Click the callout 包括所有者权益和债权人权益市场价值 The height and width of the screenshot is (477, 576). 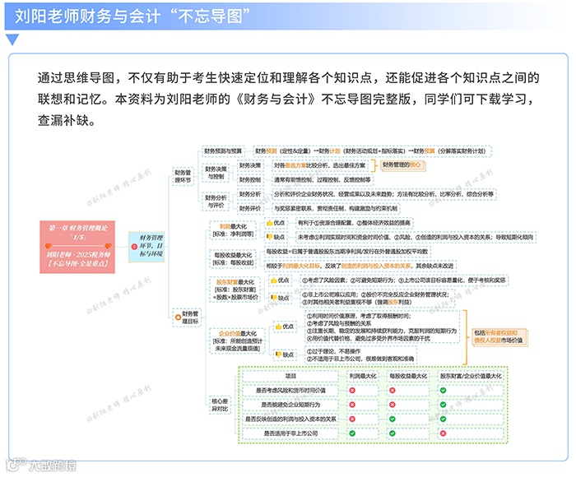pyautogui.click(x=499, y=336)
